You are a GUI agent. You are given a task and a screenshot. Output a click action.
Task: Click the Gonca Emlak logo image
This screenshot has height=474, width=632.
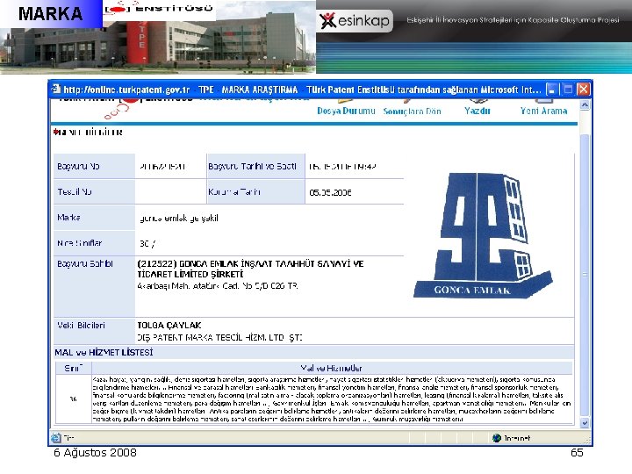483,235
